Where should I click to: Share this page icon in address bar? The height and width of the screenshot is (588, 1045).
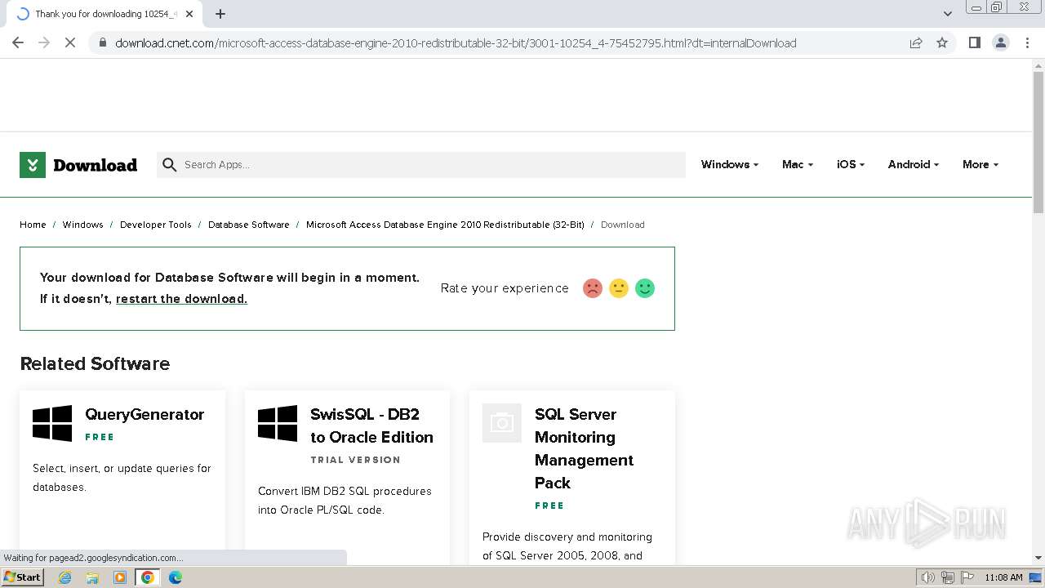[916, 42]
